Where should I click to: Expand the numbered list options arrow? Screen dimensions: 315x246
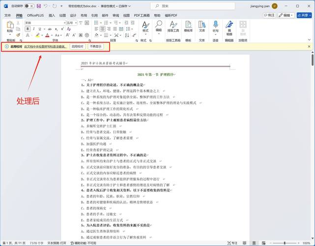click(x=111, y=23)
